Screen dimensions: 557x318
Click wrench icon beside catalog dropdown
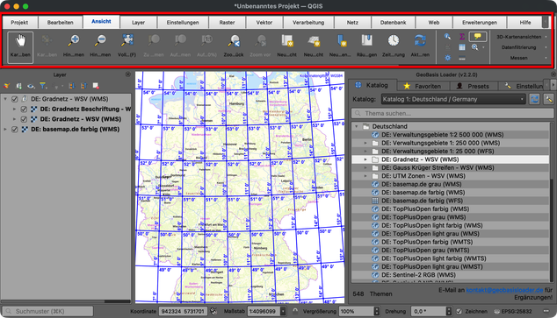coord(548,99)
